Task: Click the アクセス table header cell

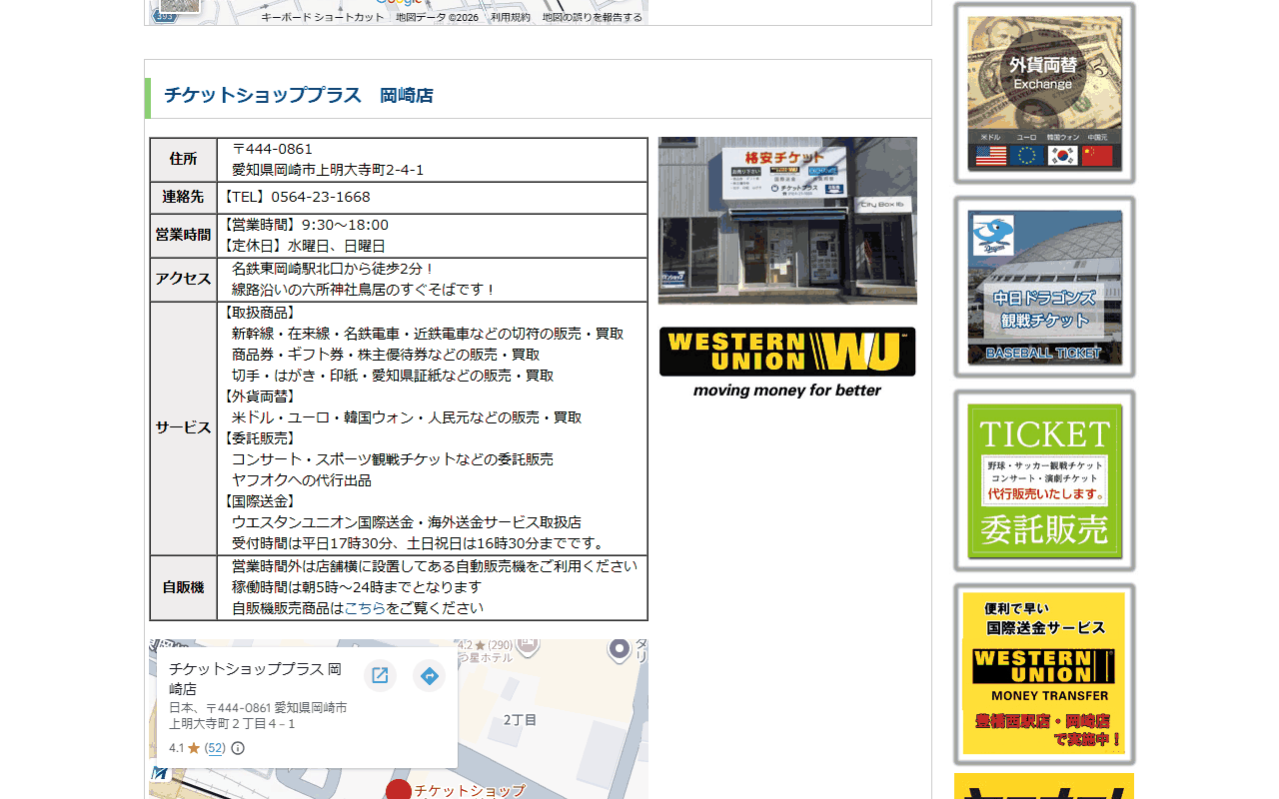Action: click(183, 280)
